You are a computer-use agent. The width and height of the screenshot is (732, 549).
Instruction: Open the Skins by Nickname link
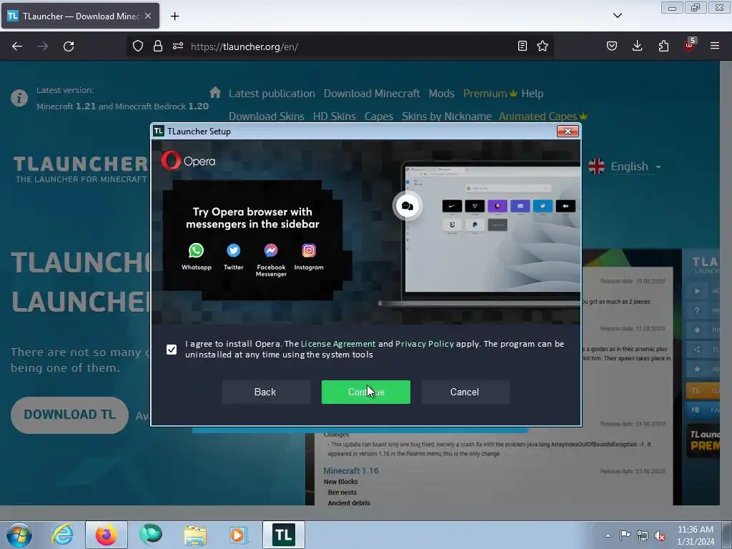(447, 117)
